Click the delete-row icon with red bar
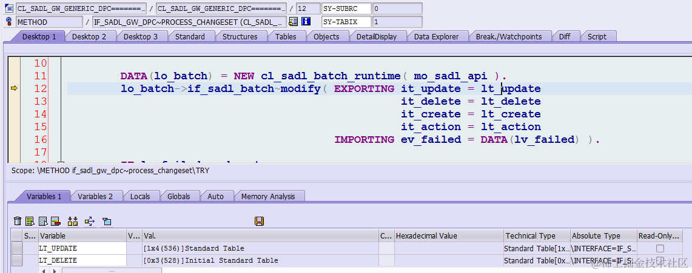 [x=55, y=221]
